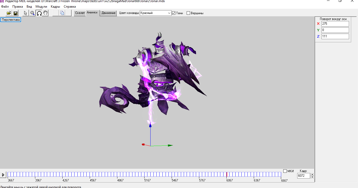Toggle the Тени checkbox

tap(173, 13)
